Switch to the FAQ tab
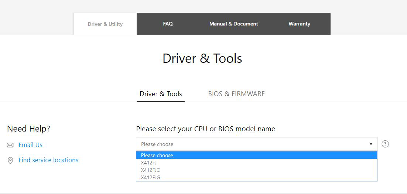The width and height of the screenshot is (407, 194). tap(168, 24)
